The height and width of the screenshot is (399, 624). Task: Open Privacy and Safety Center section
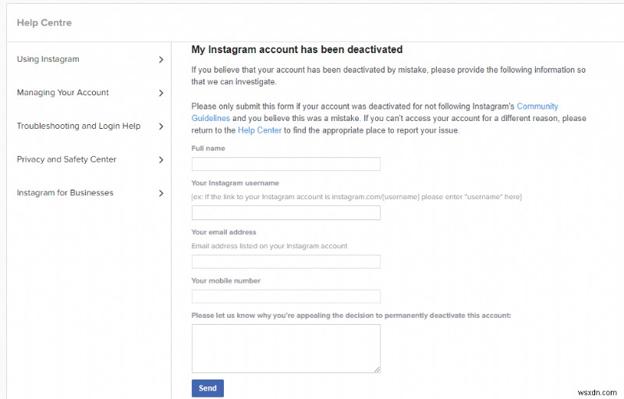click(66, 160)
